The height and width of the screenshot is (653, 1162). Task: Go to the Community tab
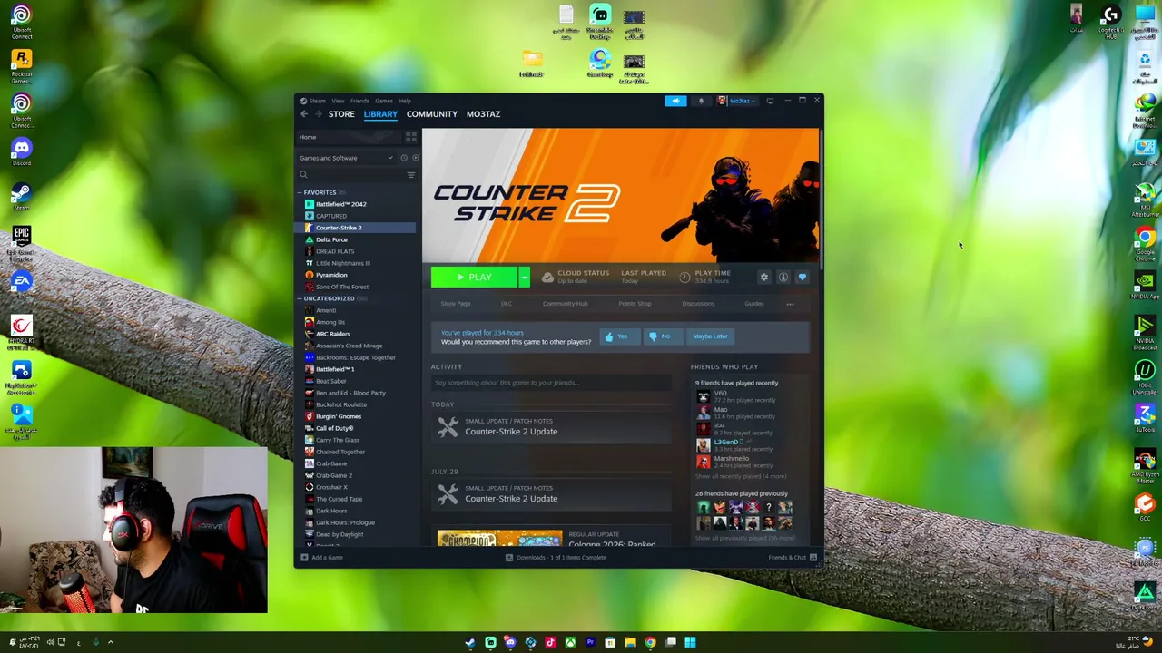coord(432,114)
